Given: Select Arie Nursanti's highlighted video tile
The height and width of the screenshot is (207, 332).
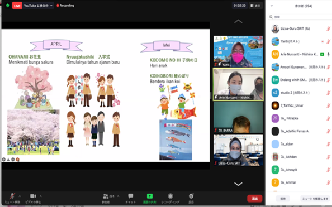Looking at the screenshot, I should (x=238, y=84).
